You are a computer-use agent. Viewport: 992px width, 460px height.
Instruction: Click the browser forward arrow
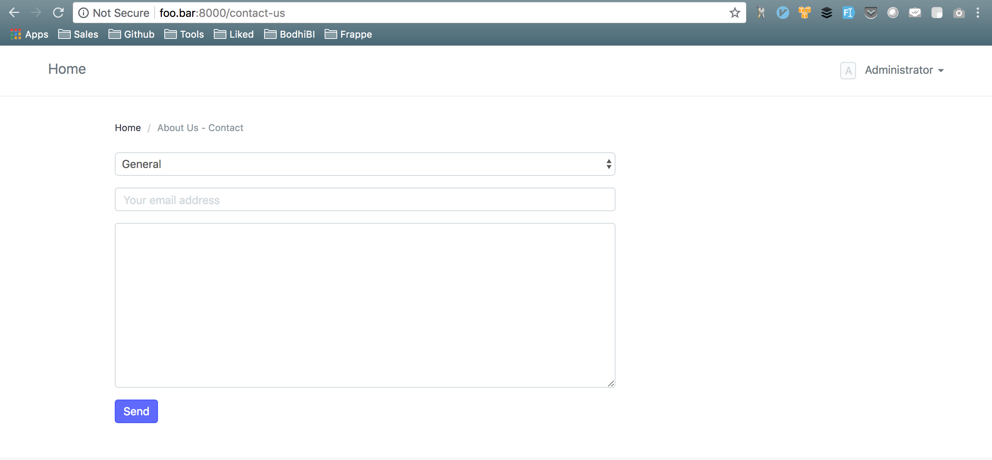tap(36, 13)
